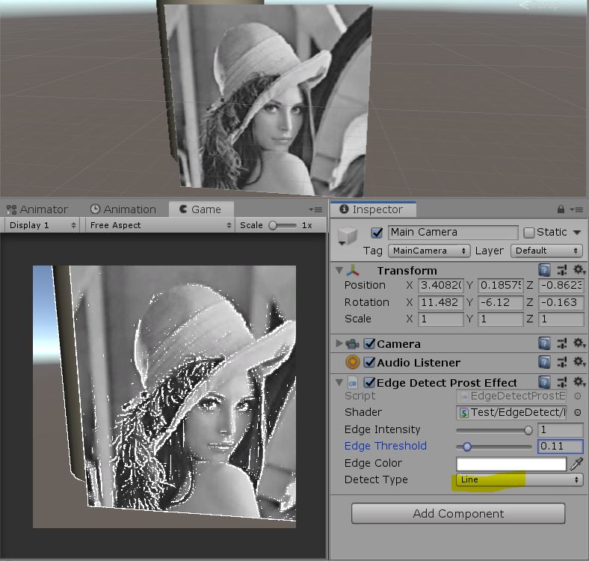589x561 pixels.
Task: Click the Inspector lock icon
Action: (x=561, y=209)
